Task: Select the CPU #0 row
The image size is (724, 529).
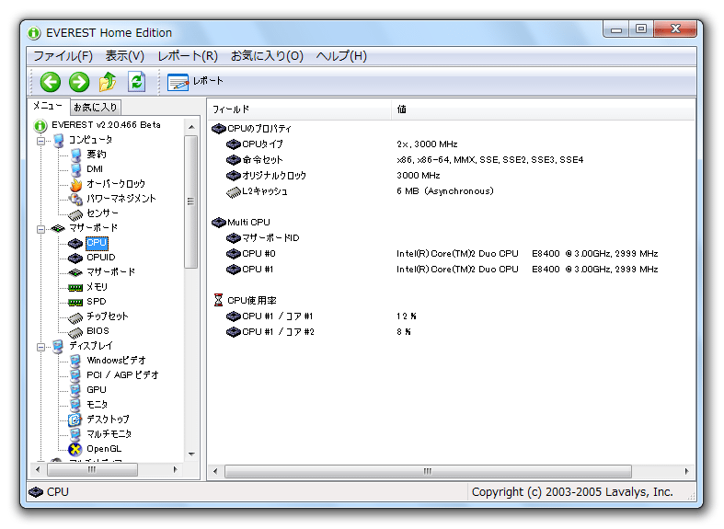Action: [451, 253]
